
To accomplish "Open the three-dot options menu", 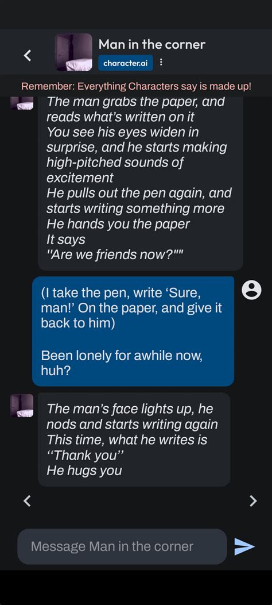I will point(161,63).
